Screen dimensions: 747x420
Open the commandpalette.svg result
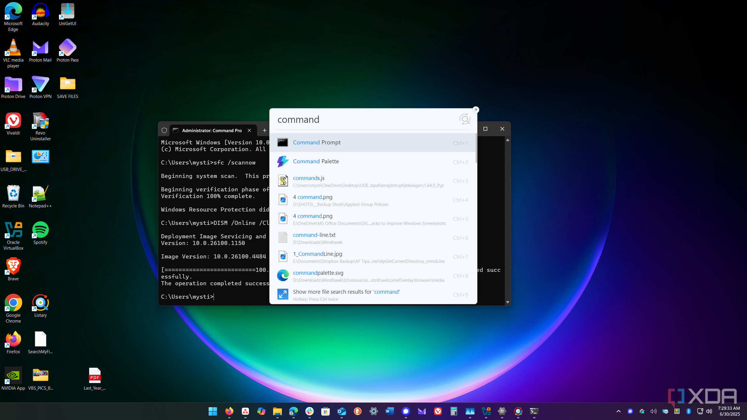click(x=373, y=276)
